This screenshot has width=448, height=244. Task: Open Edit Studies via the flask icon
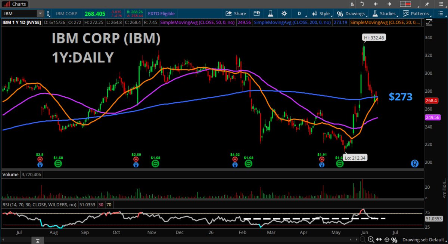(x=270, y=13)
